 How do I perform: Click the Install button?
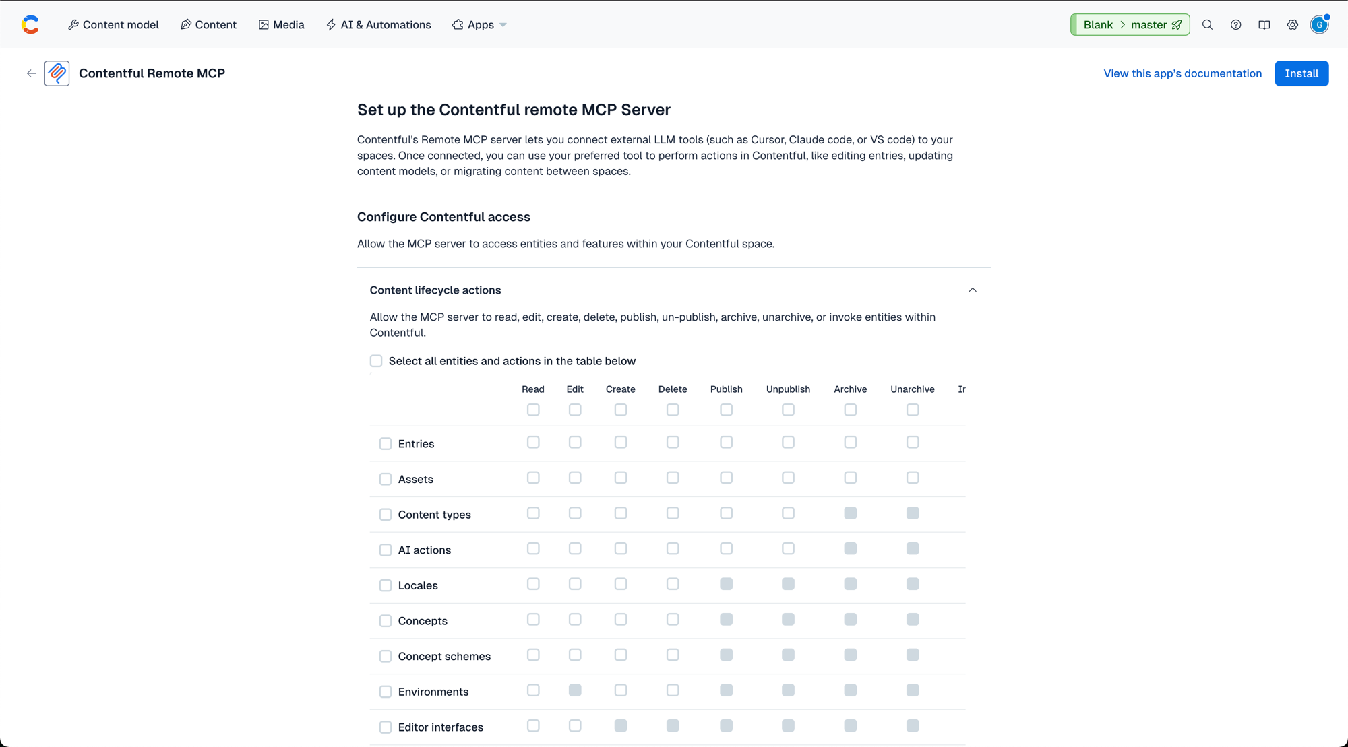point(1301,73)
